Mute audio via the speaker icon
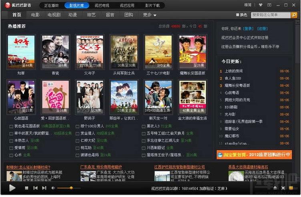Image resolution: width=301 pixels, height=197 pixels. coord(53,188)
